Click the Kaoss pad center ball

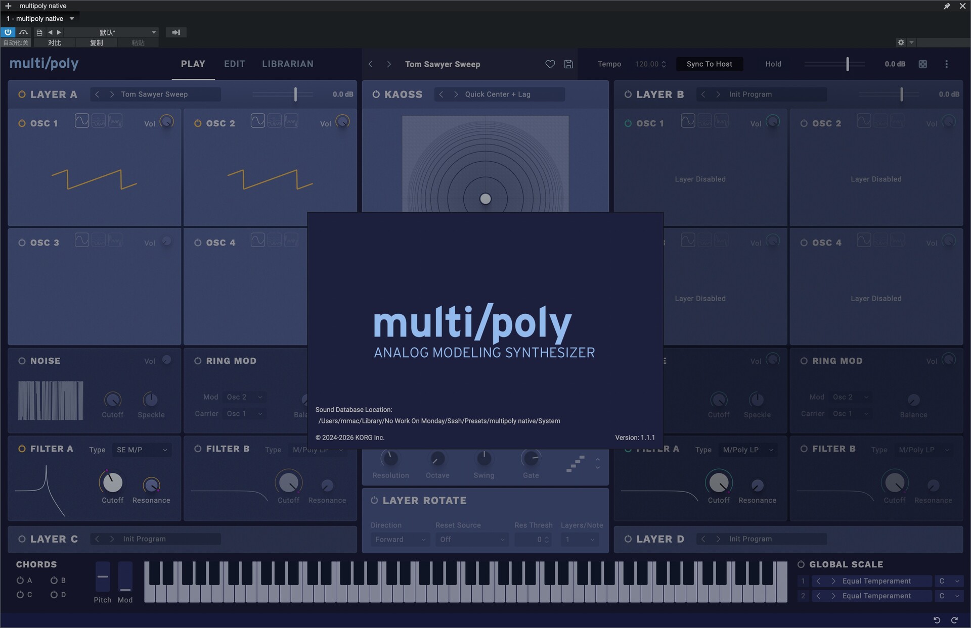tap(485, 199)
